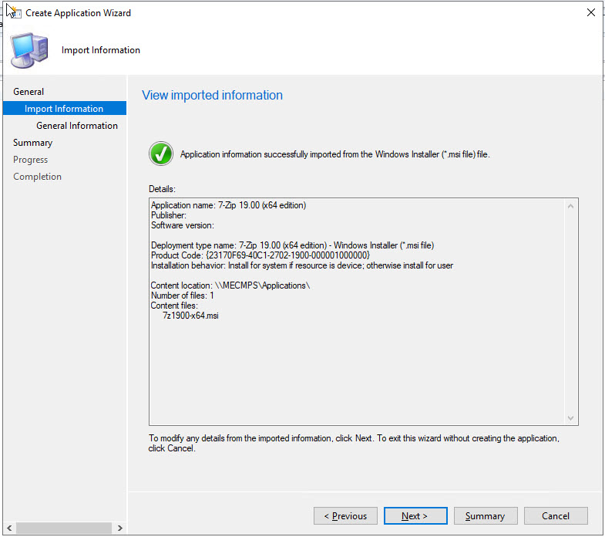Viewport: 605px width, 537px height.
Task: Go to Summary step in sidebar
Action: (32, 143)
